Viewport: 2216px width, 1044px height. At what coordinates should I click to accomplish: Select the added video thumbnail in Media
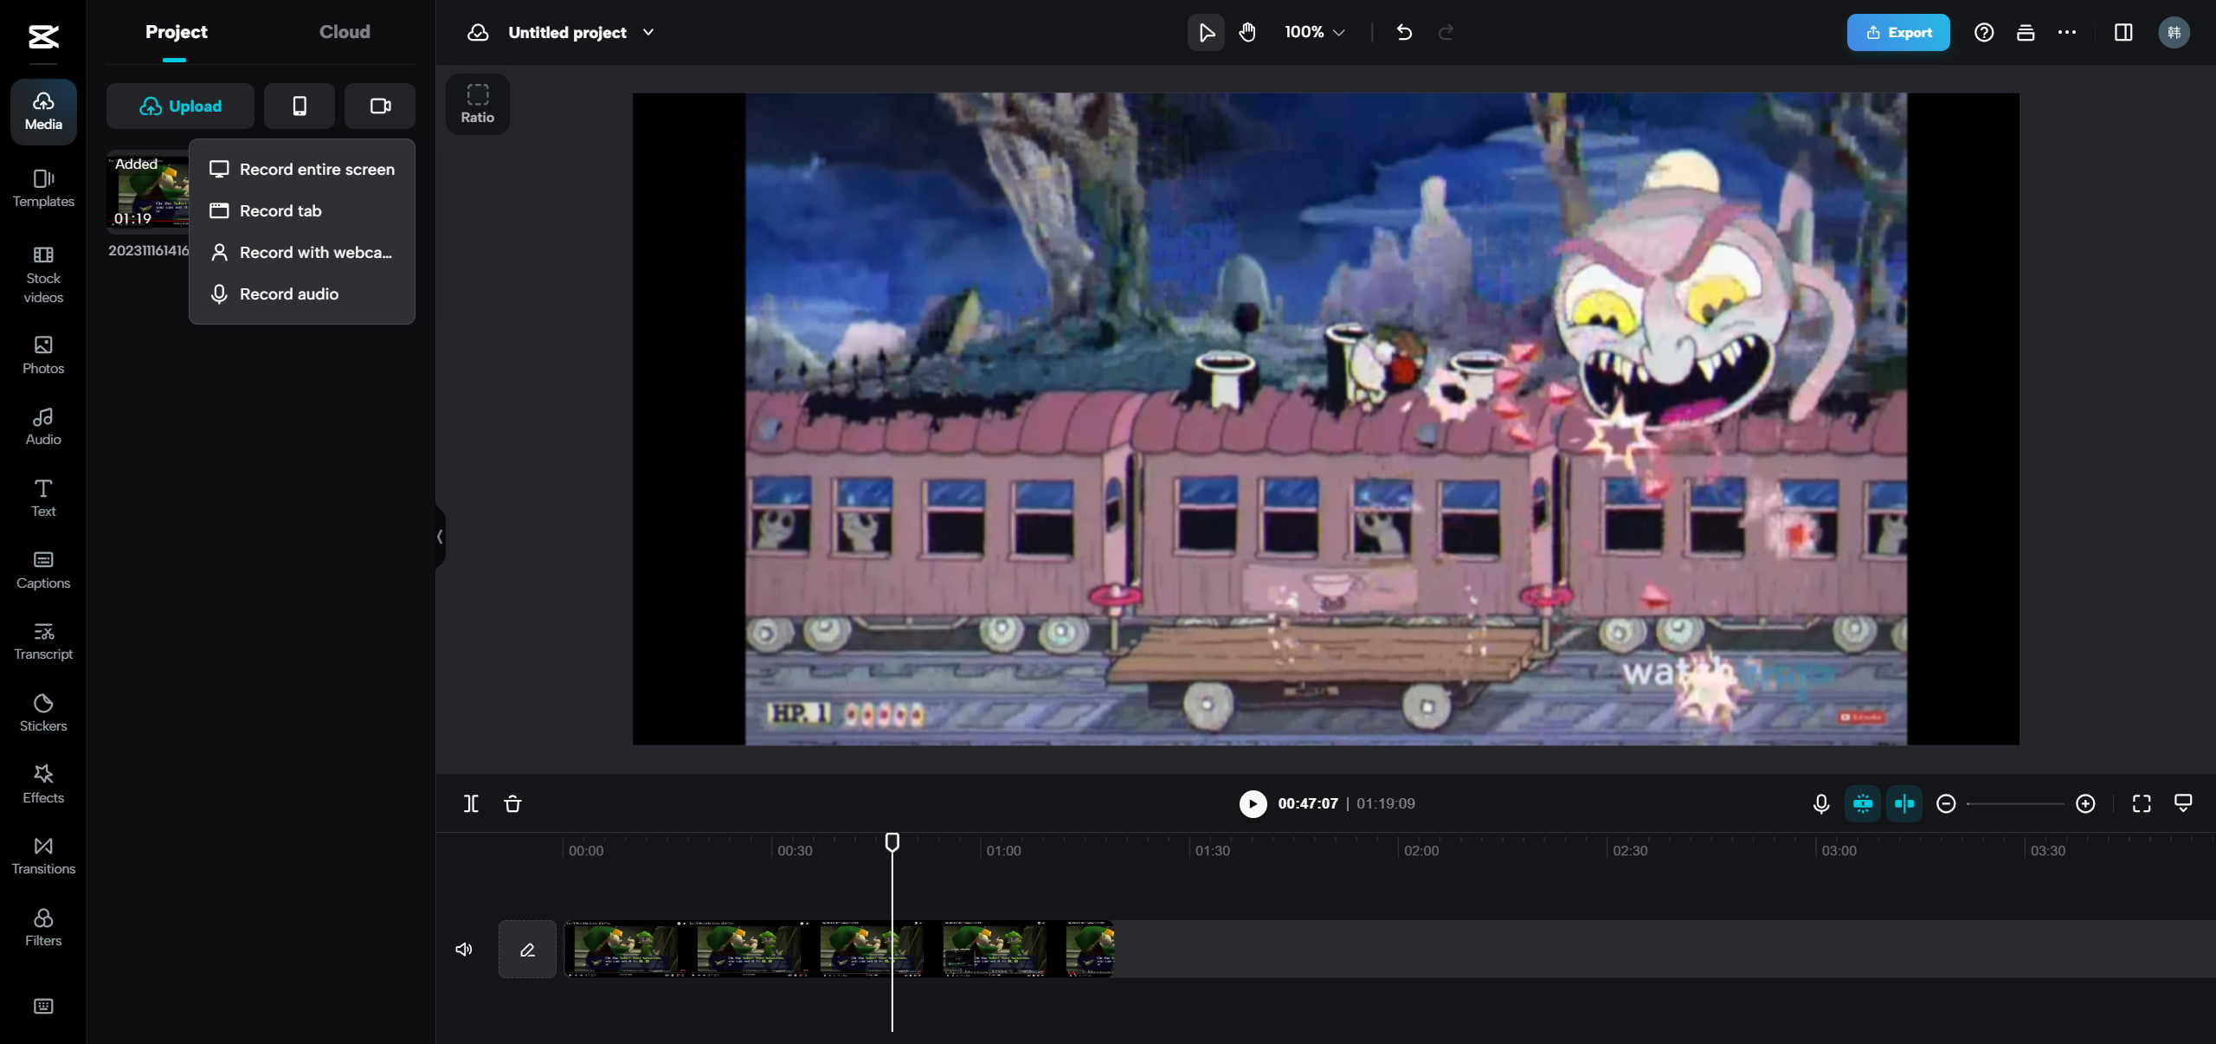click(149, 191)
